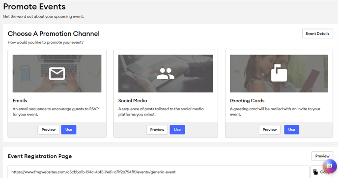The image size is (338, 178).
Task: Click the Choose A Promotion Channel heading
Action: click(x=54, y=33)
